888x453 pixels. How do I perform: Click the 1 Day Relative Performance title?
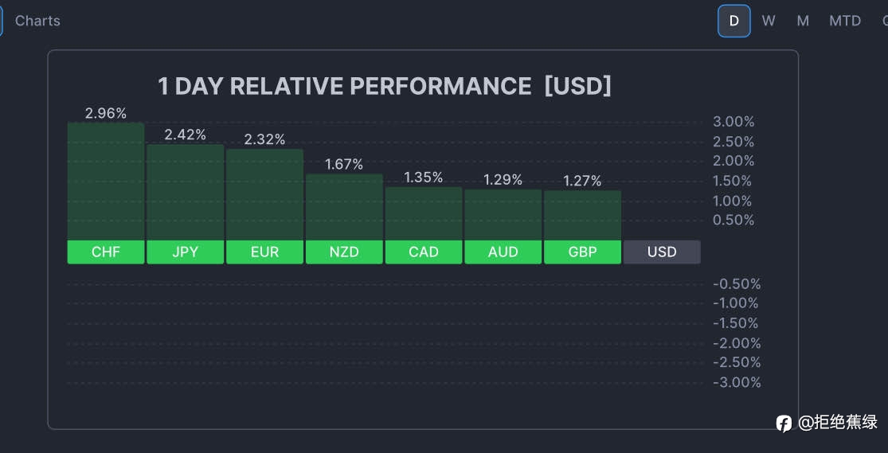pos(385,86)
